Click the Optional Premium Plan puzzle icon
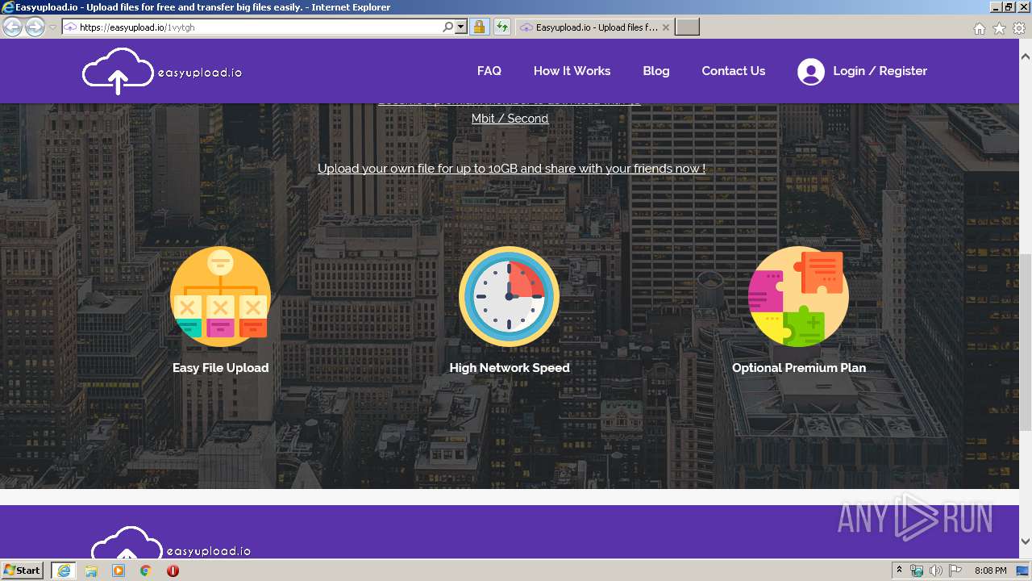 click(798, 296)
